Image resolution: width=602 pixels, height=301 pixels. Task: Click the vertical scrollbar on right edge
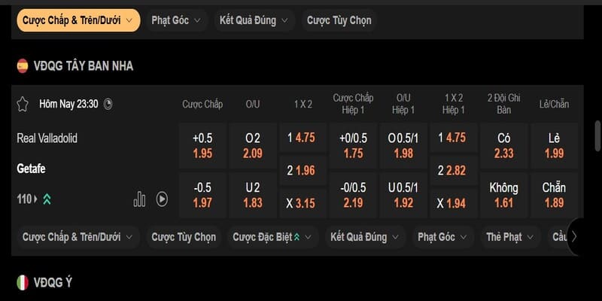tap(597, 136)
